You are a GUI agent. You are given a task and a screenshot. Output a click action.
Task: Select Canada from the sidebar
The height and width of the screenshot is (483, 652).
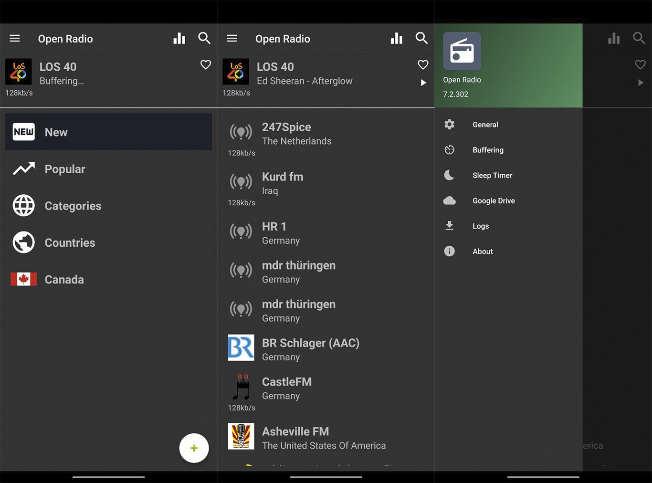(x=64, y=279)
